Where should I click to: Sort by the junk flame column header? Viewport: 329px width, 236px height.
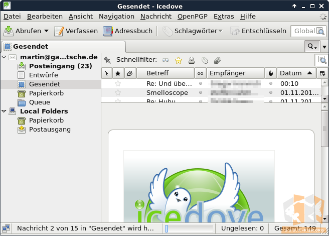tap(271, 73)
